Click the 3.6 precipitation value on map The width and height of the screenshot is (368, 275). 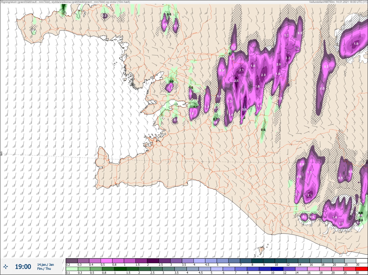pyautogui.click(x=244, y=109)
